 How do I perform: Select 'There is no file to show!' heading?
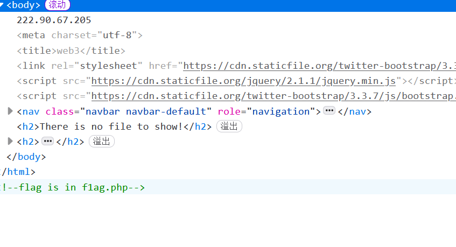coord(111,126)
